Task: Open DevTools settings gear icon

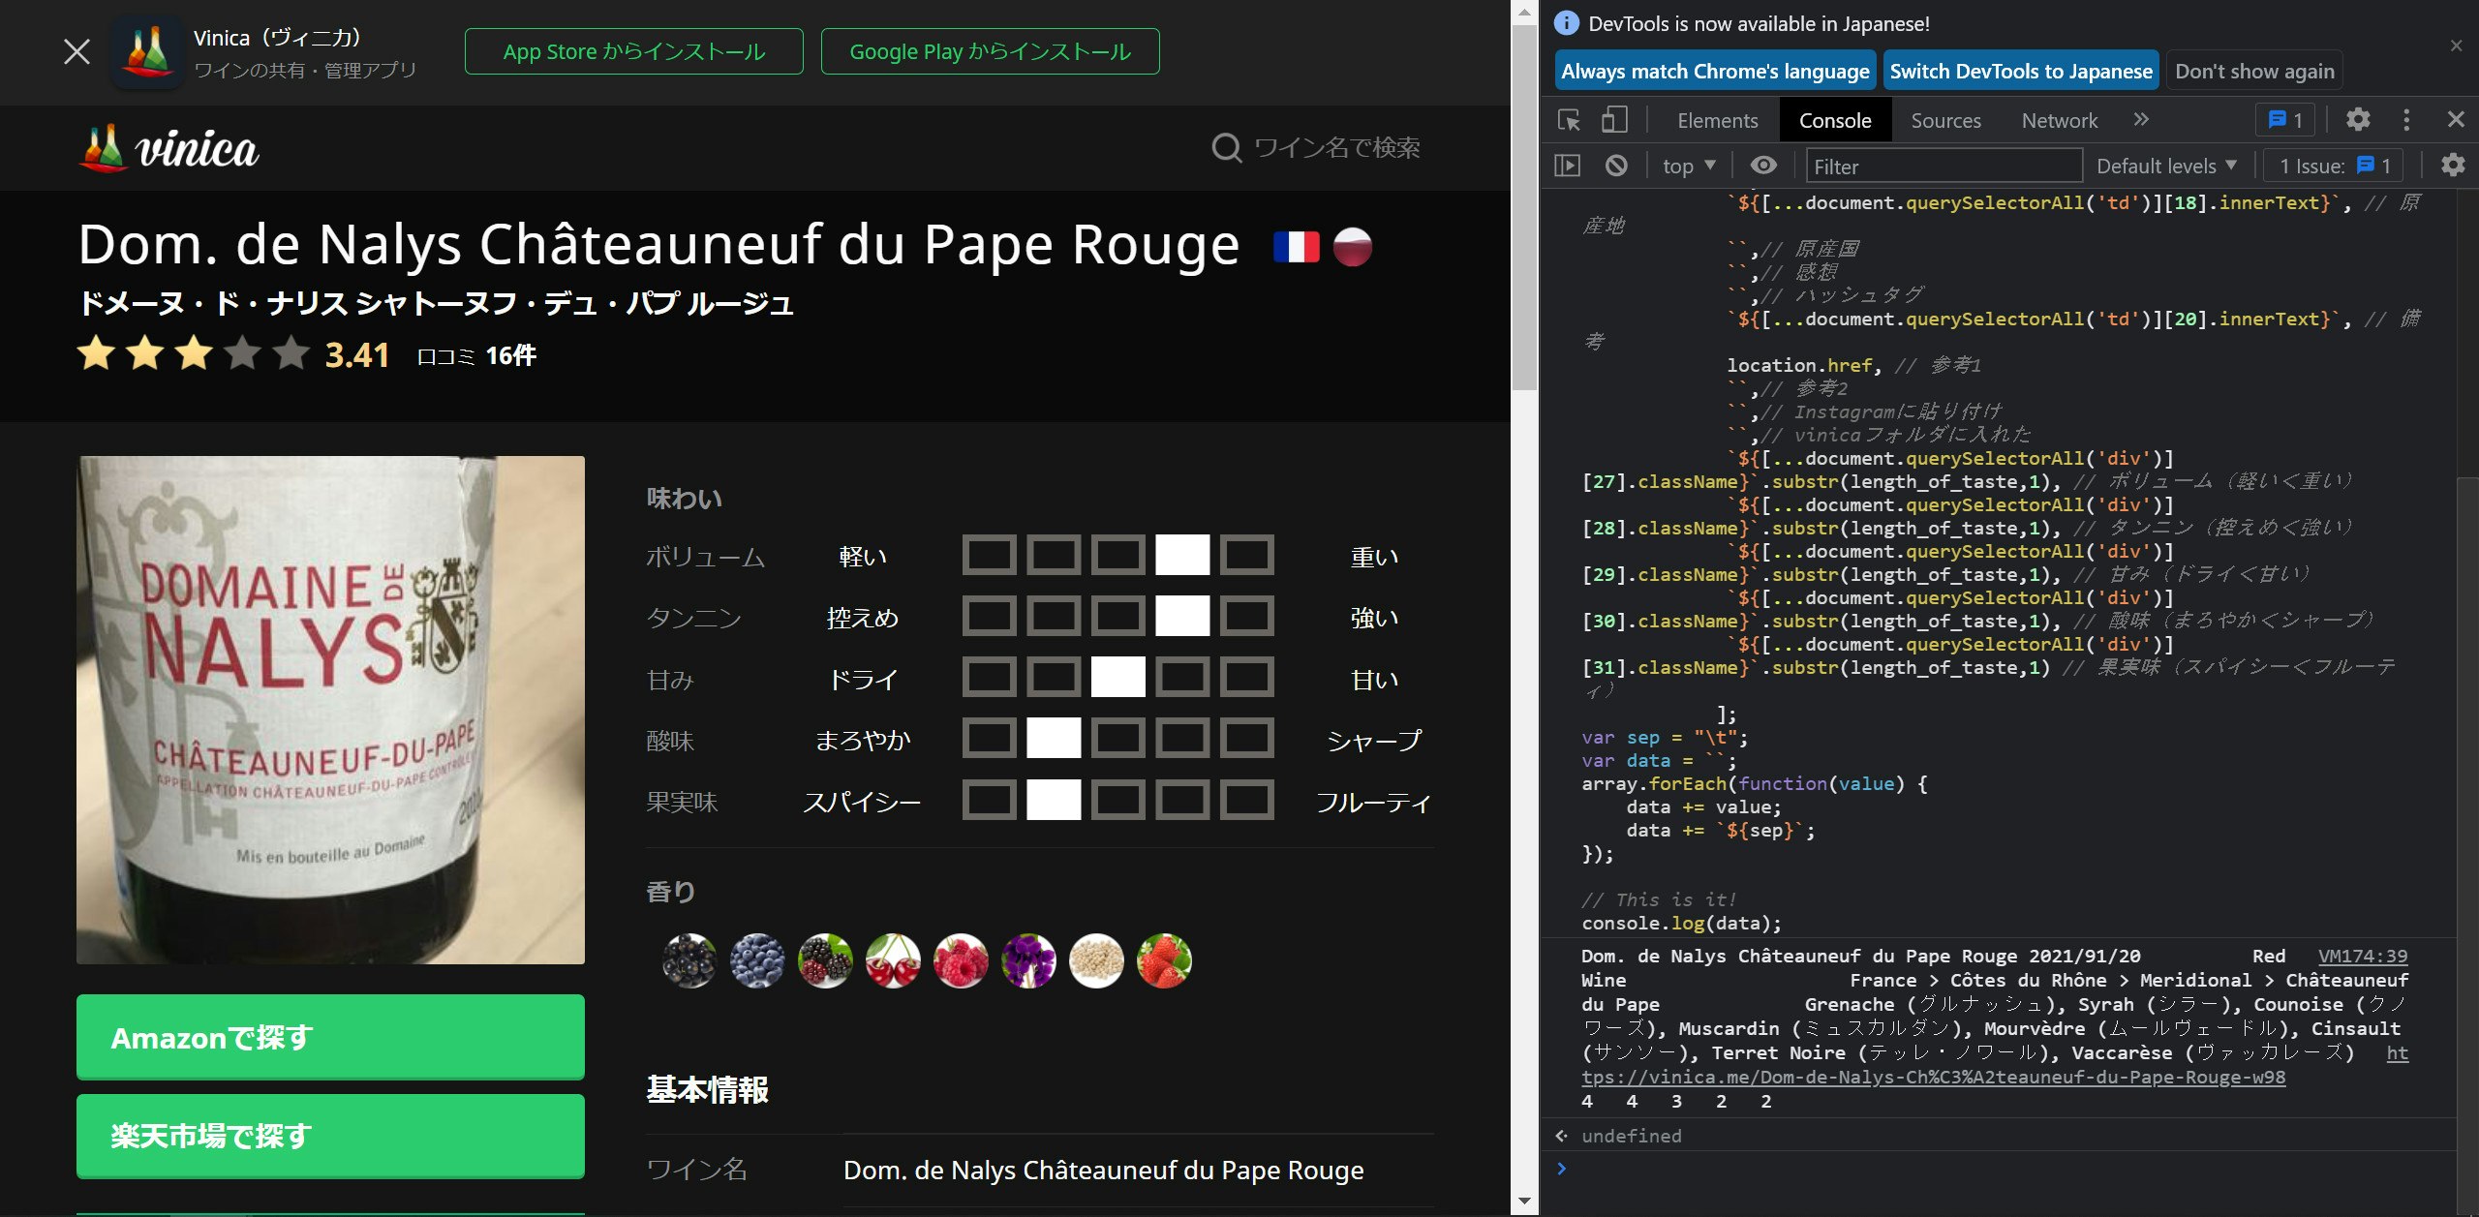Action: 2358,120
